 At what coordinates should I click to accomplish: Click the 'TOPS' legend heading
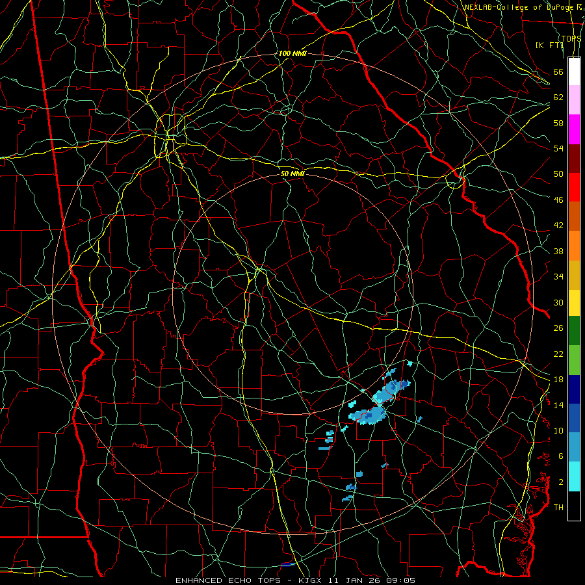tap(571, 38)
